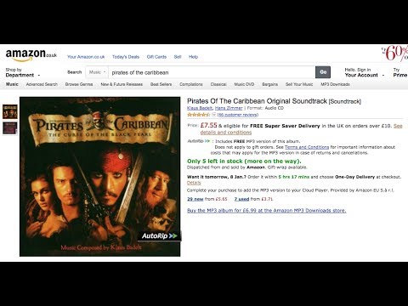Click the Amazon.co.uk logo
The image size is (408, 306).
click(31, 55)
